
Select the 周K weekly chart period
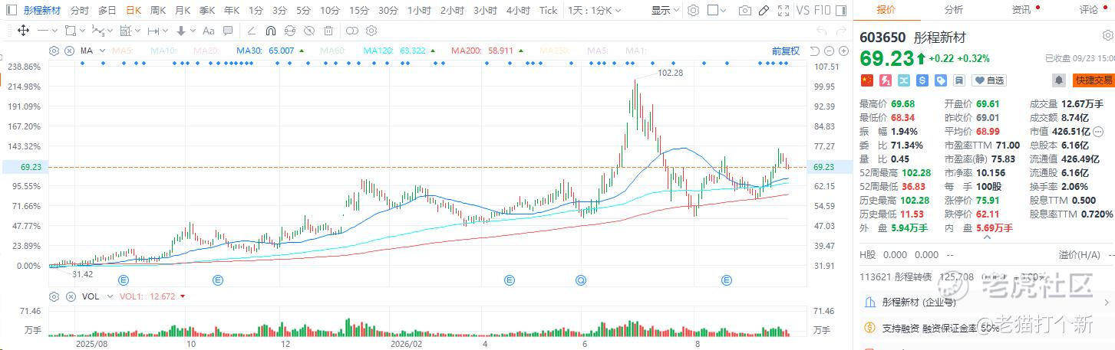click(158, 10)
